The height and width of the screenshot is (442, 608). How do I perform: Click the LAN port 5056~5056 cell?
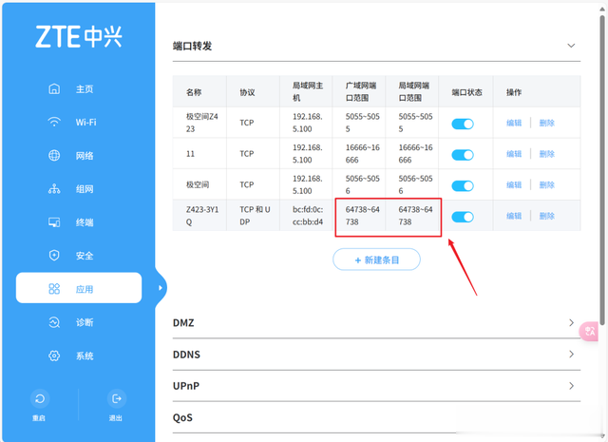pos(412,184)
